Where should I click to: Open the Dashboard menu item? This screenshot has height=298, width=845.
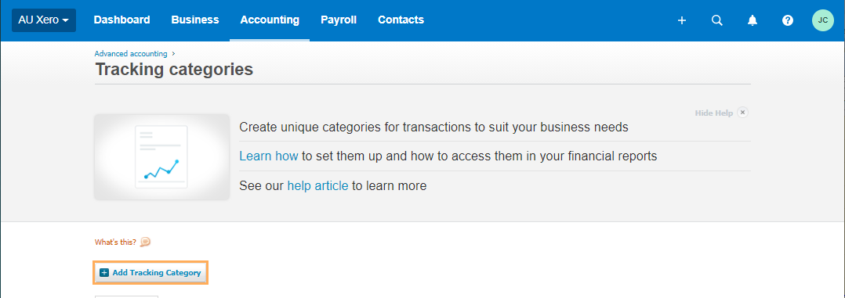tap(121, 20)
